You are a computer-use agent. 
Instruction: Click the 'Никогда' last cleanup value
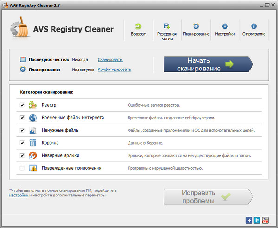tap(80, 60)
